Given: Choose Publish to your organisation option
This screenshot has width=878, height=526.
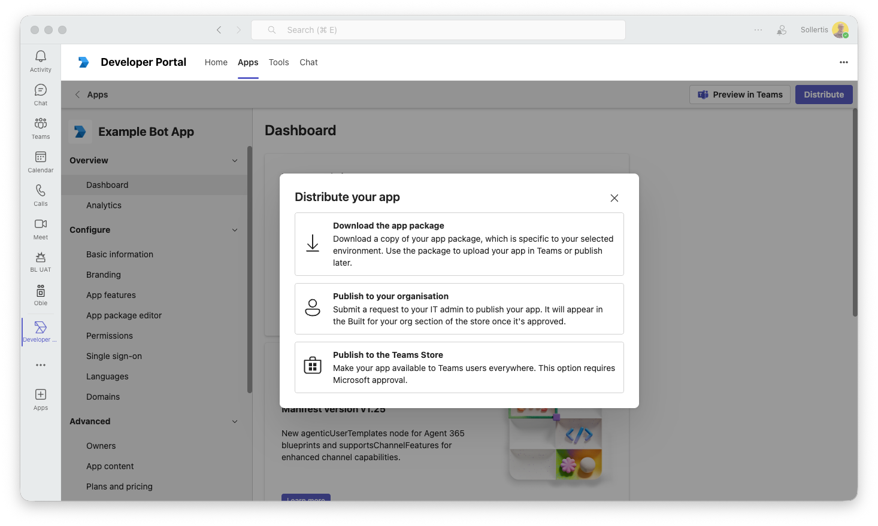Looking at the screenshot, I should coord(459,309).
